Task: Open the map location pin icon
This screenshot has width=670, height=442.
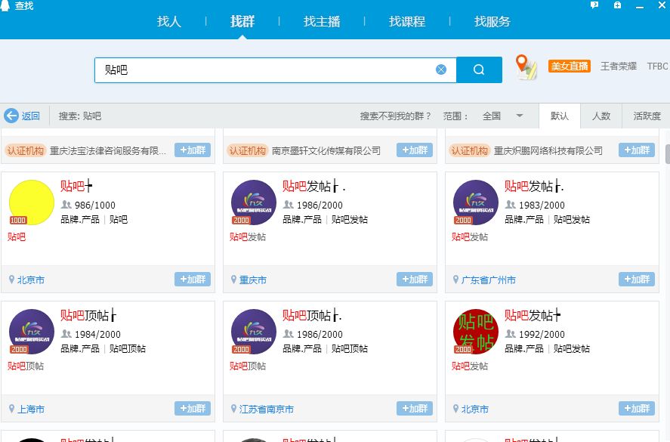Action: (x=526, y=67)
